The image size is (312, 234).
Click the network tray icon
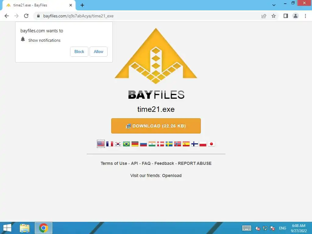(x=265, y=228)
